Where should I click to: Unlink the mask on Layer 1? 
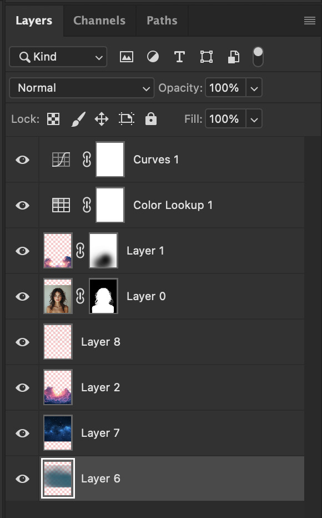80,251
